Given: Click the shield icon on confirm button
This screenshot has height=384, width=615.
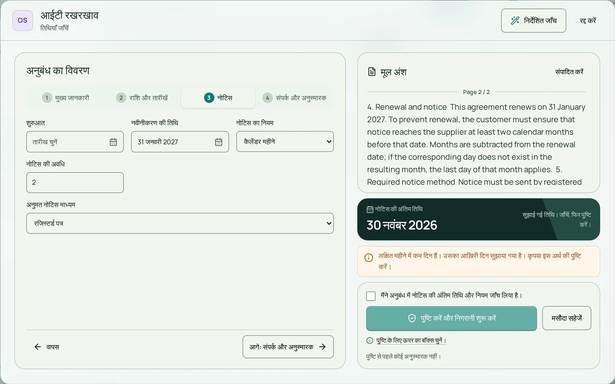Looking at the screenshot, I should [412, 318].
